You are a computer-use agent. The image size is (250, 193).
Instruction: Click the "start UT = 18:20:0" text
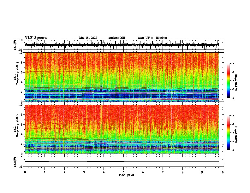[152, 38]
